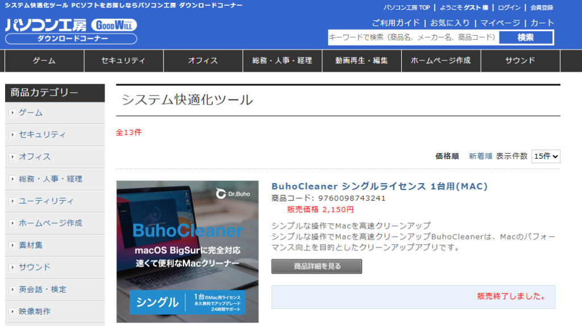This screenshot has height=326, width=582.
Task: Click the arrow icon beside 素材集 category
Action: pyautogui.click(x=13, y=245)
